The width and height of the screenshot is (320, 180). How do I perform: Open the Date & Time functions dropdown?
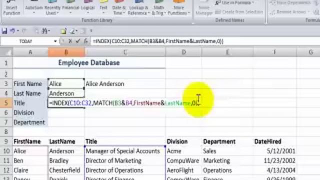[x=119, y=8]
